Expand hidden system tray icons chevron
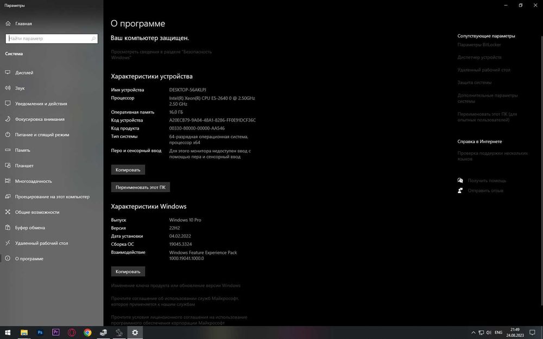The image size is (543, 339). pyautogui.click(x=473, y=332)
